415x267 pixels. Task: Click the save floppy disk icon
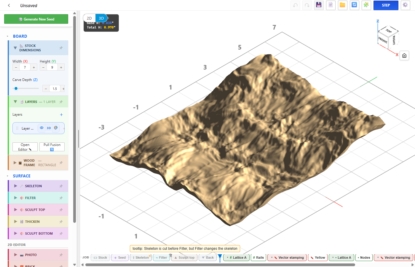coord(319,5)
